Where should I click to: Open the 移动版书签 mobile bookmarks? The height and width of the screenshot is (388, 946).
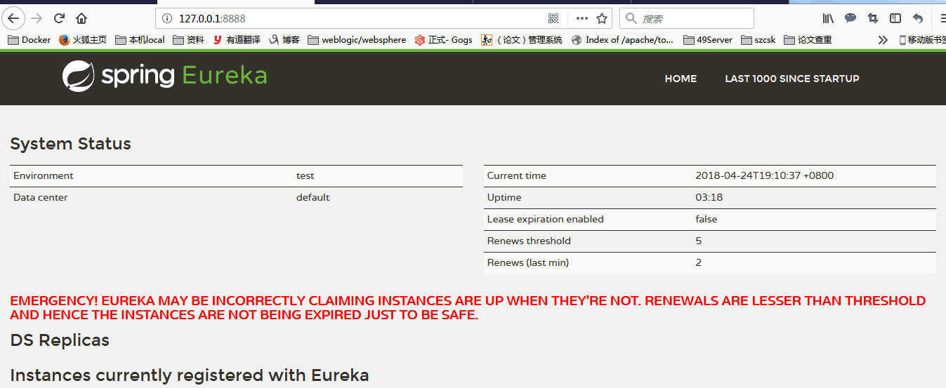tap(922, 40)
